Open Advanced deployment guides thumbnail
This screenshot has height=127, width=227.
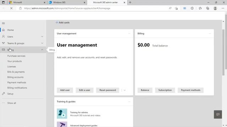coord(62,125)
